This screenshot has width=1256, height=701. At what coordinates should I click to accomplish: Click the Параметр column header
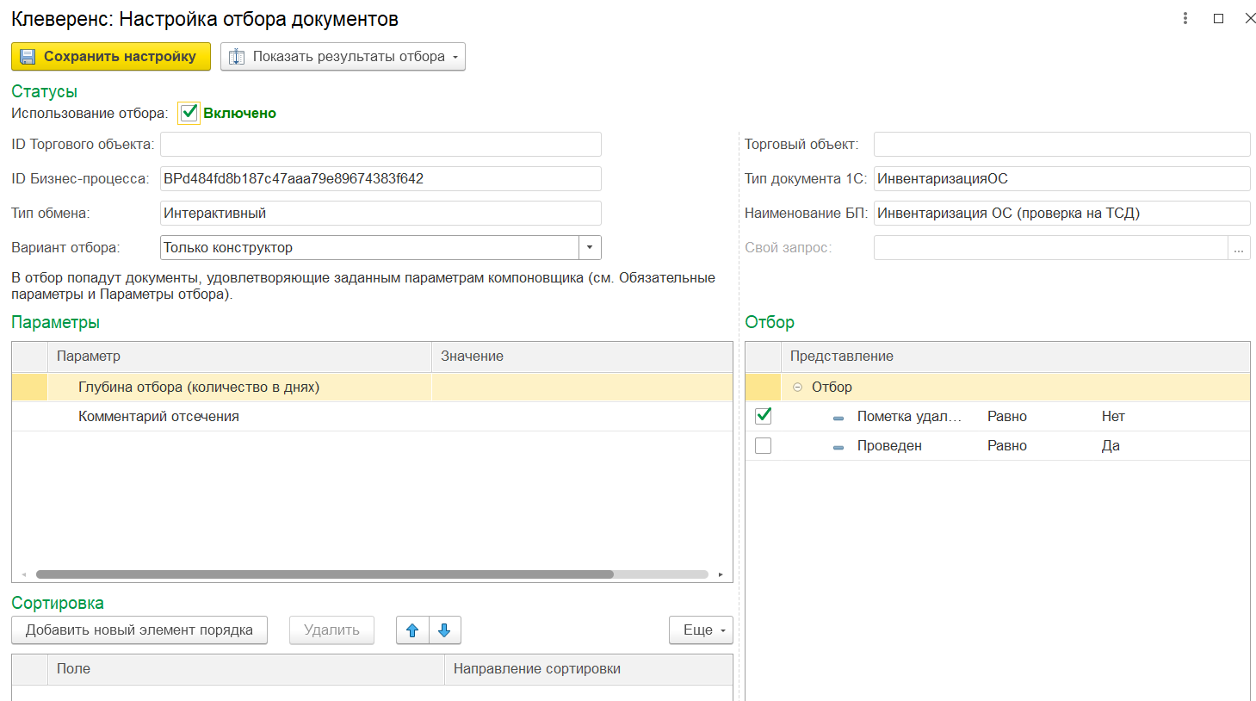pos(239,357)
